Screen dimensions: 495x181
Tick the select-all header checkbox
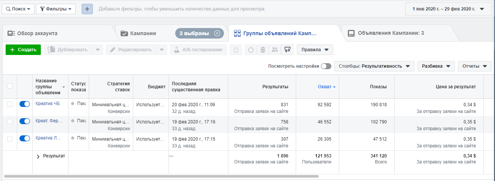[10, 86]
